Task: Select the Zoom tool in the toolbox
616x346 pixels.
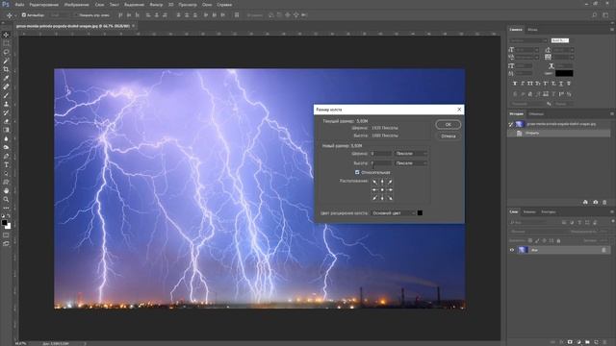Action: click(6, 199)
